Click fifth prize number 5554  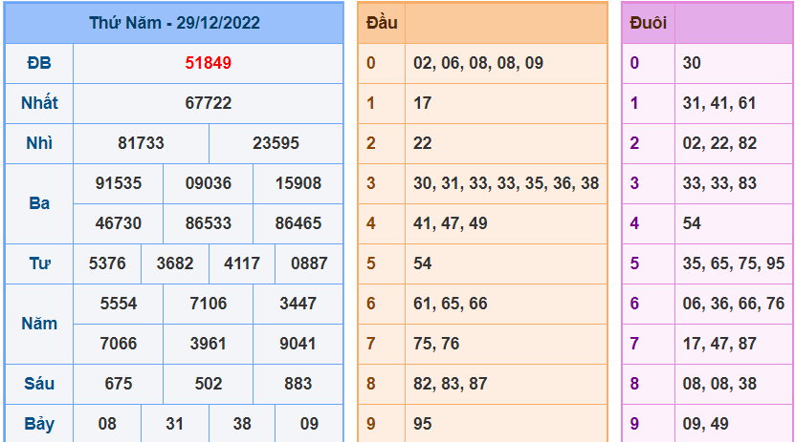click(x=118, y=304)
